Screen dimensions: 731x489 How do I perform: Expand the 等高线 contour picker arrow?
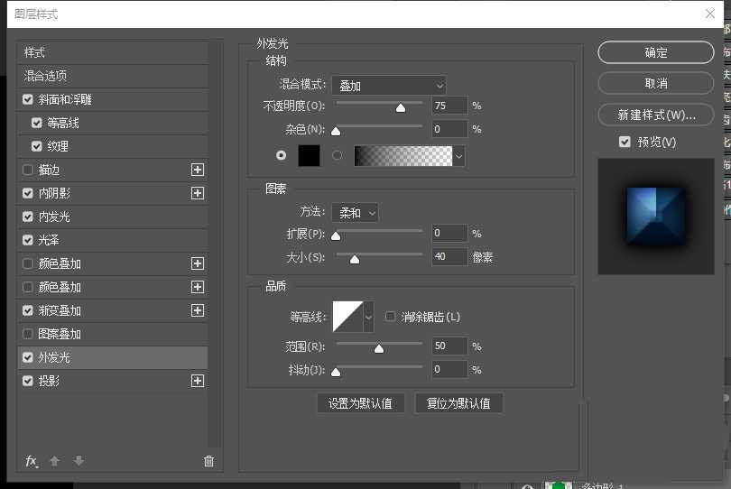point(368,317)
